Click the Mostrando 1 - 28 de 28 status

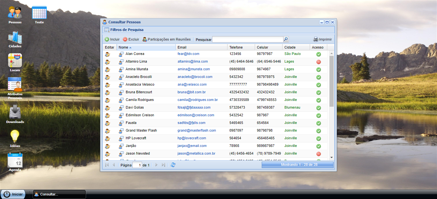[298, 165]
